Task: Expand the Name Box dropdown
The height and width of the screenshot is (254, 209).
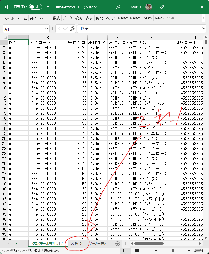Action: tap(47, 29)
